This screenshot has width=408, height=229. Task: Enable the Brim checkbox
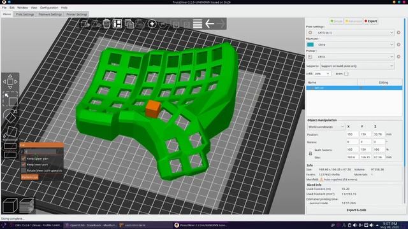point(346,74)
